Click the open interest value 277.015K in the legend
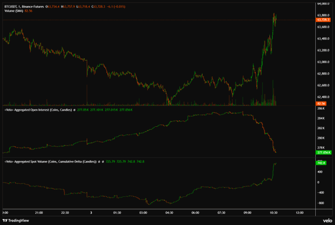 111,110
